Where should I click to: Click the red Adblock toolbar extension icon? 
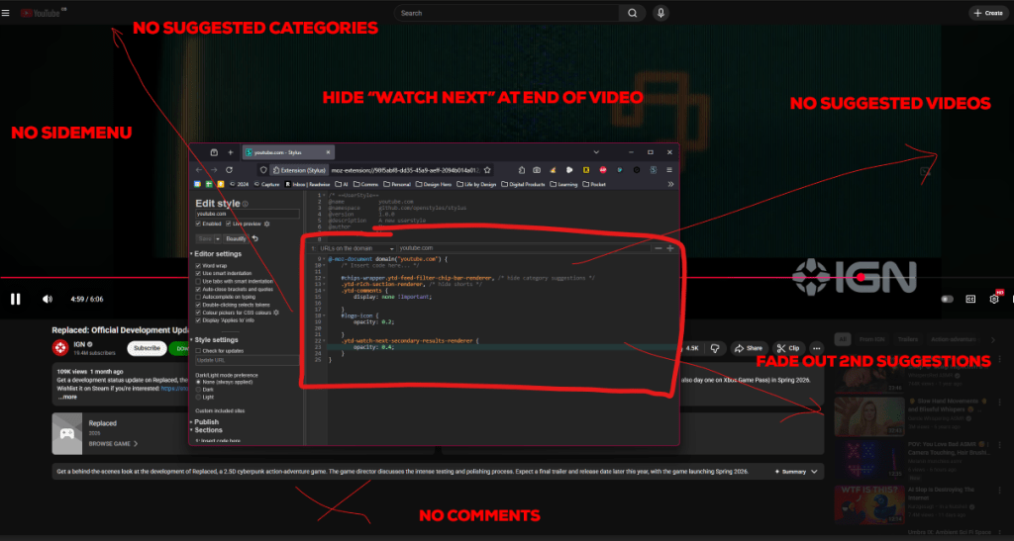[x=603, y=170]
